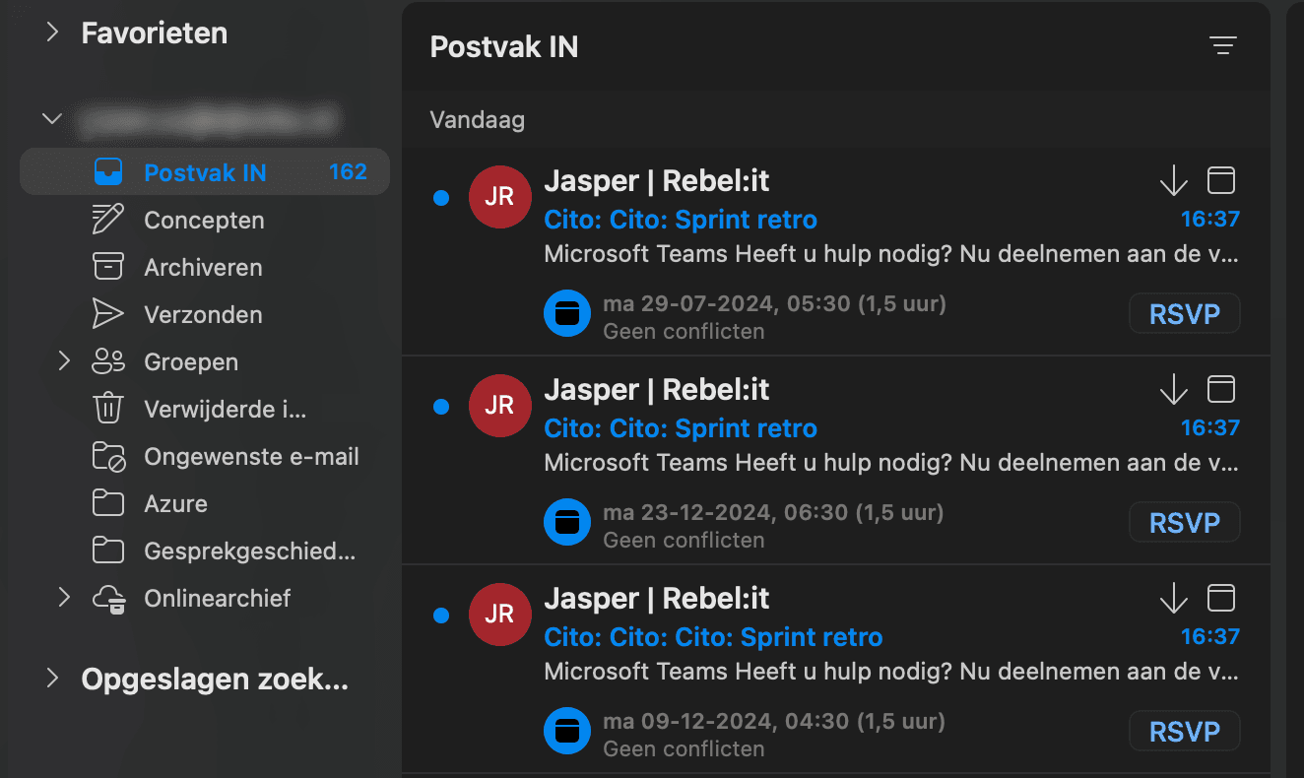Toggle the unread dot on the third email

tap(441, 615)
